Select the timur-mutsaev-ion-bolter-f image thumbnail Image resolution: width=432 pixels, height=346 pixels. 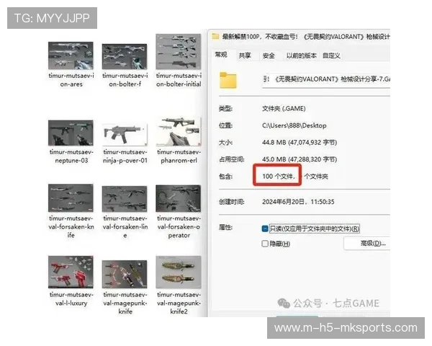[125, 56]
